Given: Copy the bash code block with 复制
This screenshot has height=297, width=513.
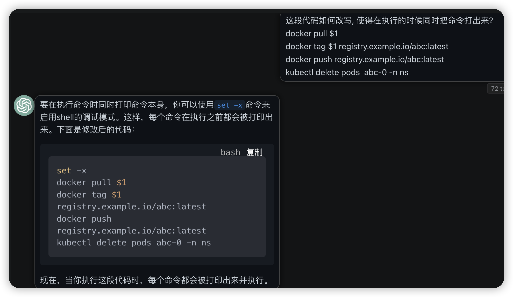Looking at the screenshot, I should tap(254, 152).
